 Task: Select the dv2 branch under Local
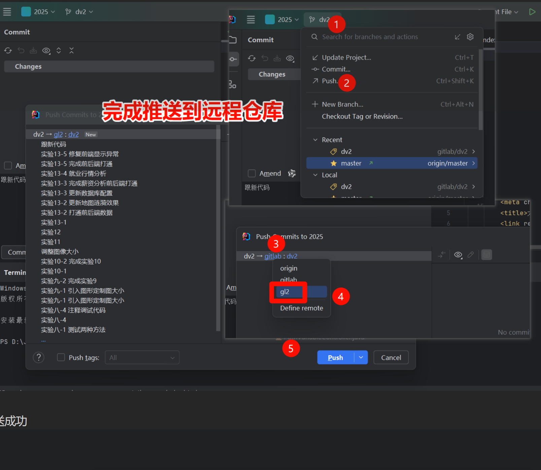pyautogui.click(x=392, y=187)
